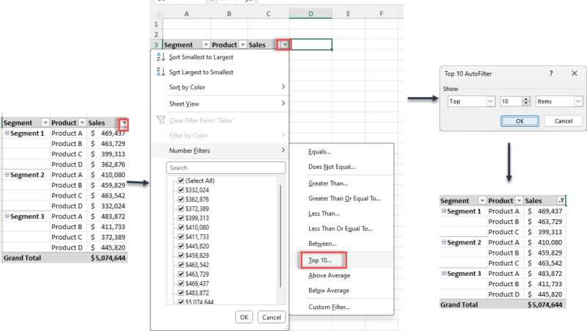
Task: Collapse Segment 3 in right filtered table
Action: click(x=444, y=273)
